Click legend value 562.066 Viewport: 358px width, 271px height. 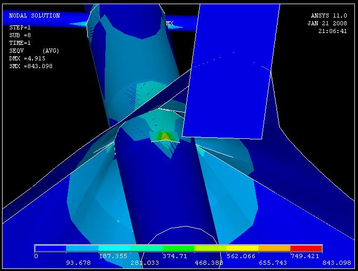click(x=241, y=256)
